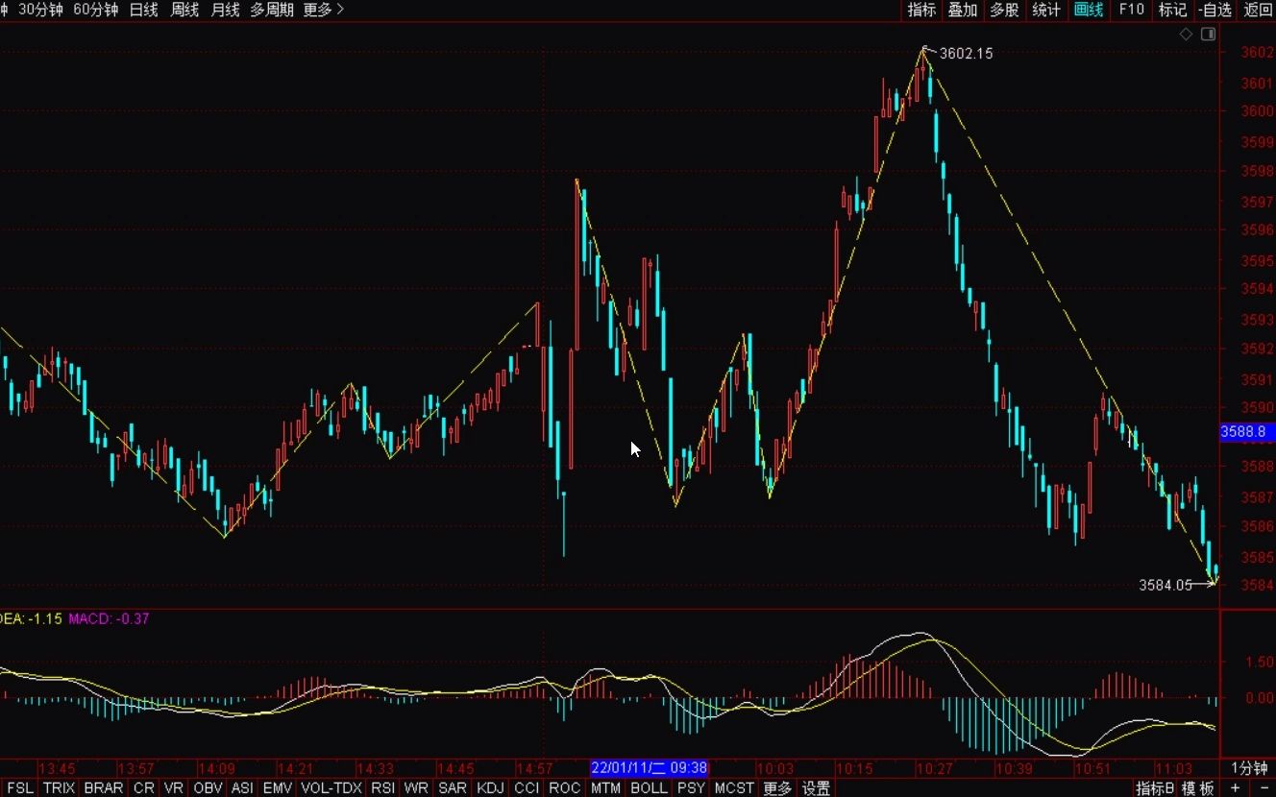Select the VOL-TDX indicator tab
The height and width of the screenshot is (797, 1276).
click(331, 788)
